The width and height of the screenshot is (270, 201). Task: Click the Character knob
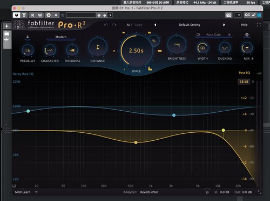(50, 51)
